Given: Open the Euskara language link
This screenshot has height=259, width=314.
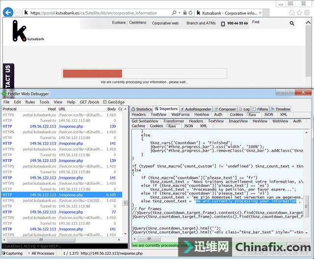Looking at the screenshot, I should click(x=119, y=23).
